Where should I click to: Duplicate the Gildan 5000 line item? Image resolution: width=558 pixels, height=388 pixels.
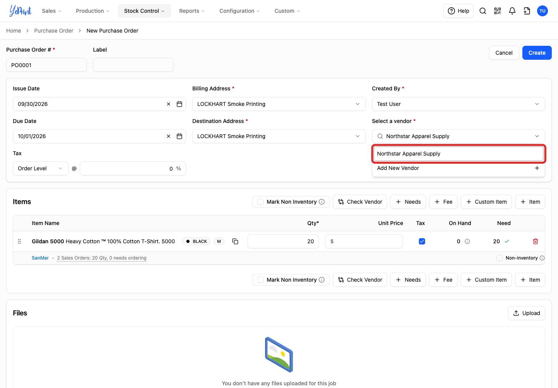tap(235, 241)
